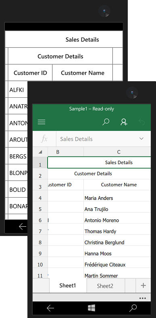Switch to Sheet1 tab
Image resolution: width=156 pixels, height=318 pixels.
click(x=68, y=286)
